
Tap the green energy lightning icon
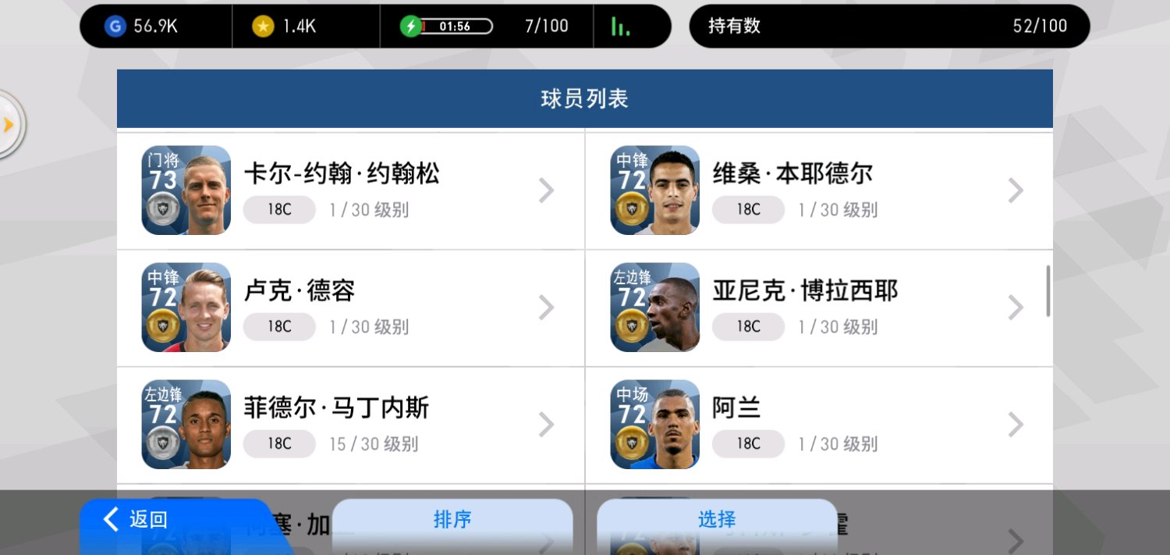pyautogui.click(x=411, y=27)
